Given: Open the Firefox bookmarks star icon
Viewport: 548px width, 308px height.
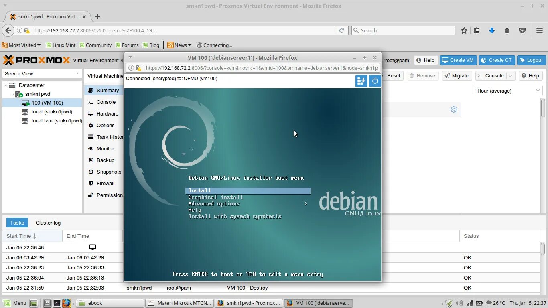Looking at the screenshot, I should (464, 30).
